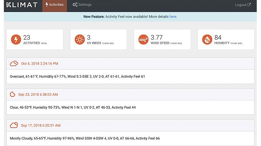Click the ACTIVITIES total label
Image resolution: width=261 pixels, height=146 pixels.
click(35, 43)
